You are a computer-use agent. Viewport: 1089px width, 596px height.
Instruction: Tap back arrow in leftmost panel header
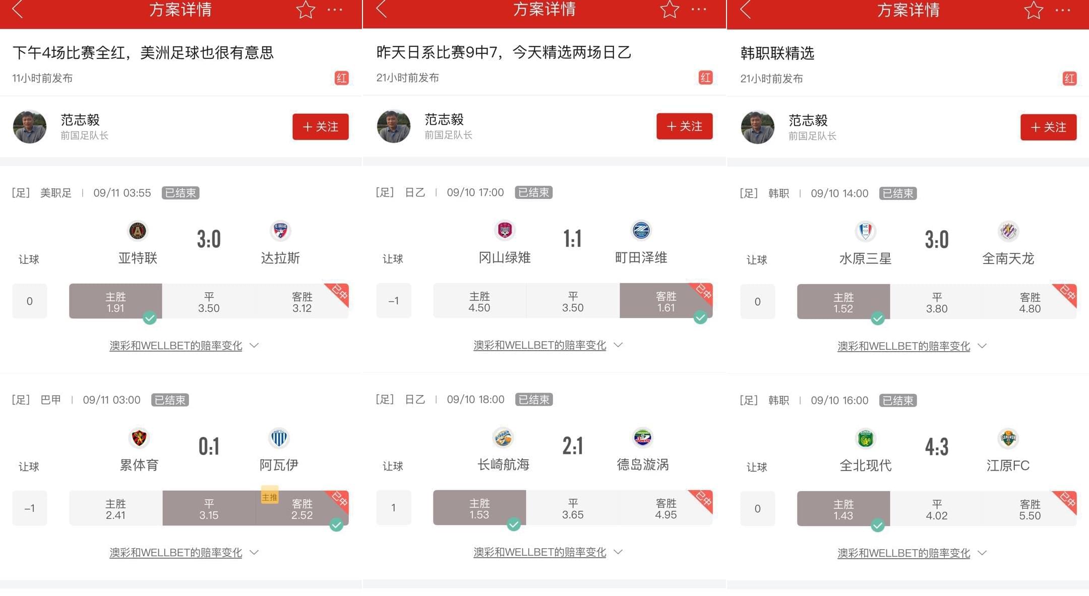point(18,10)
